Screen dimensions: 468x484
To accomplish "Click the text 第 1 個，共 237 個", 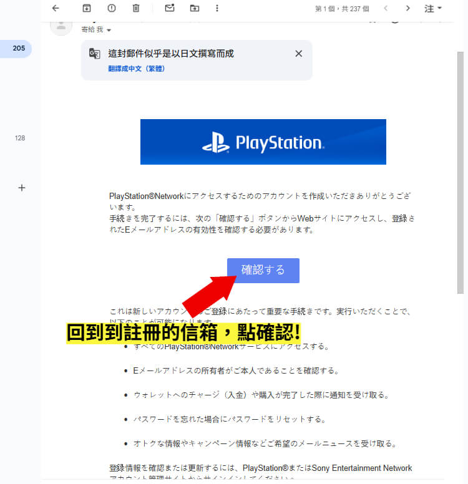I will click(x=342, y=9).
